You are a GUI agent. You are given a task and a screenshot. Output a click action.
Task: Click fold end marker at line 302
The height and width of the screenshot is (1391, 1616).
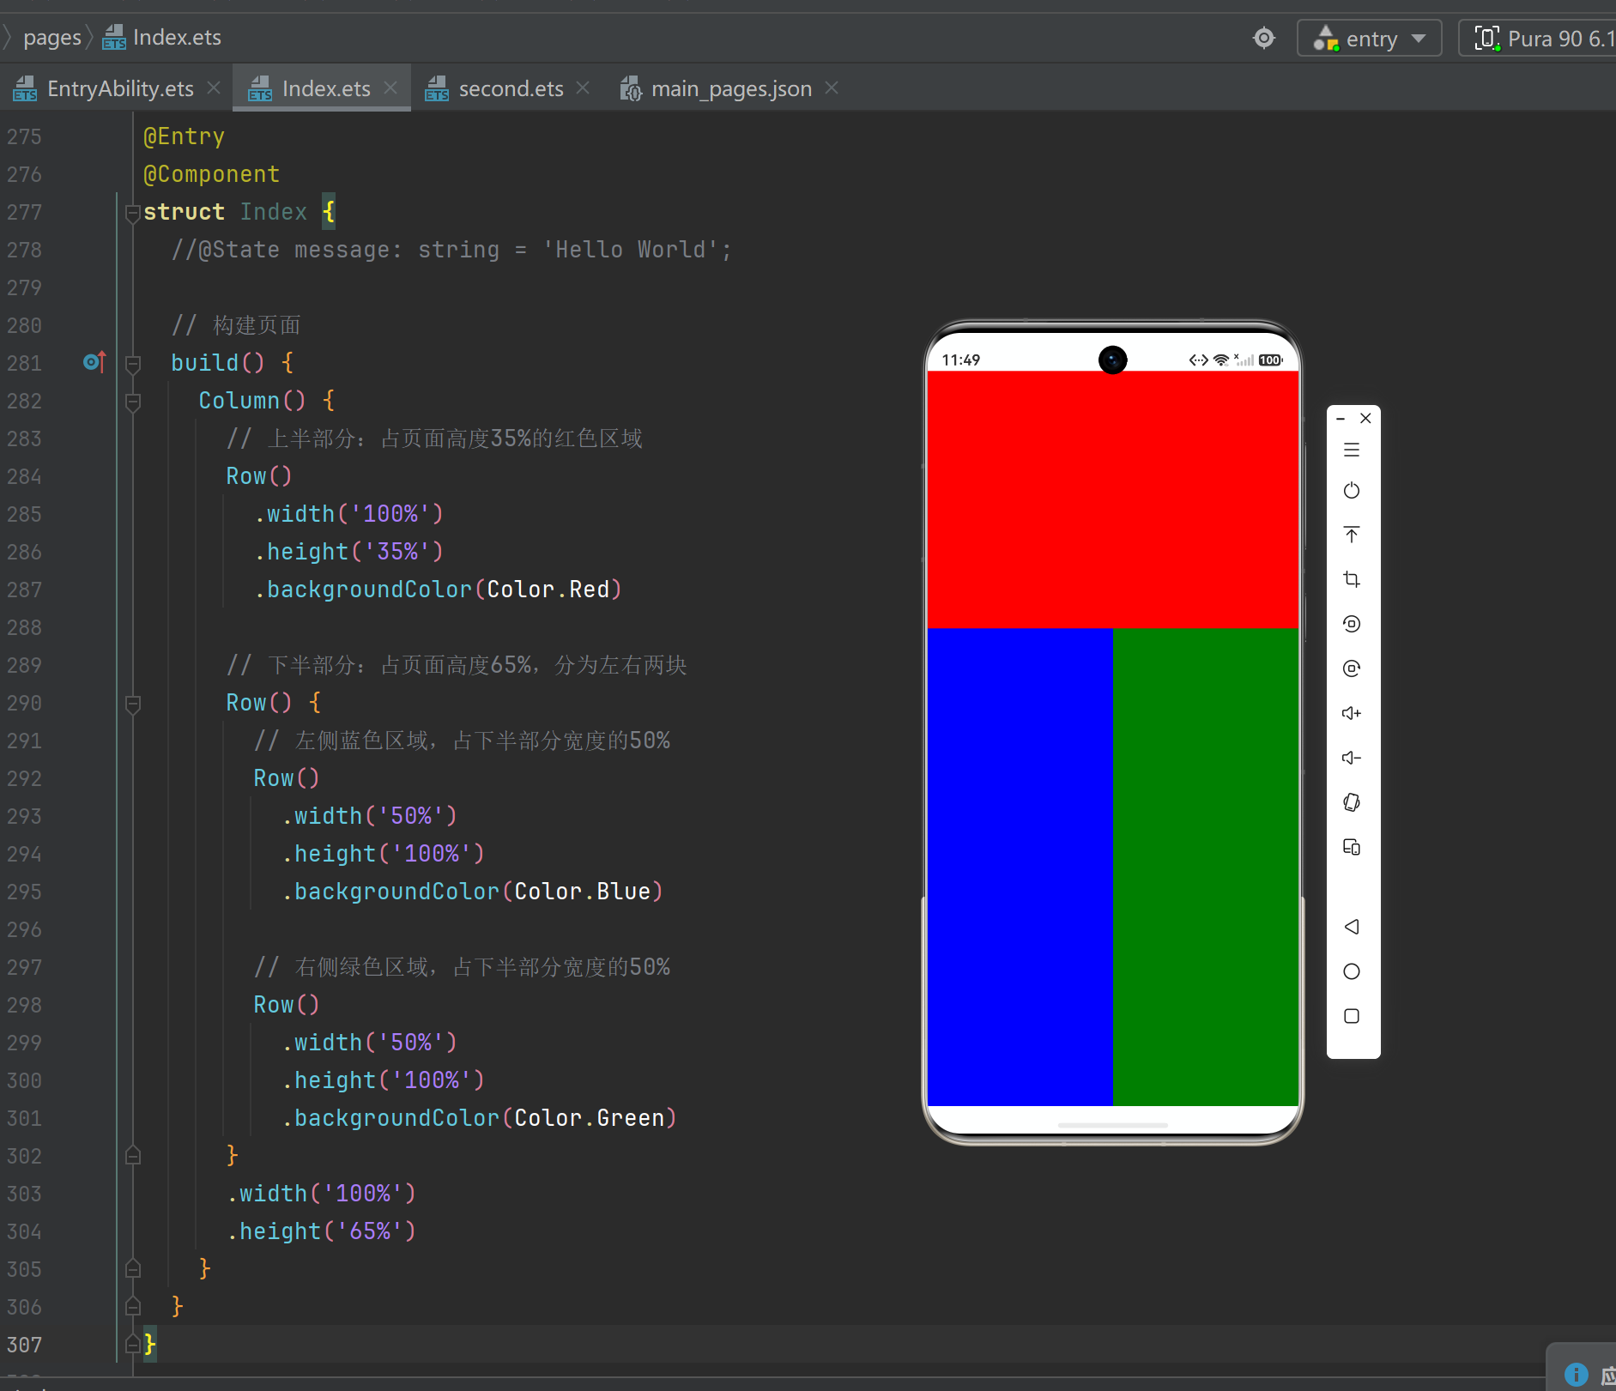pos(132,1156)
